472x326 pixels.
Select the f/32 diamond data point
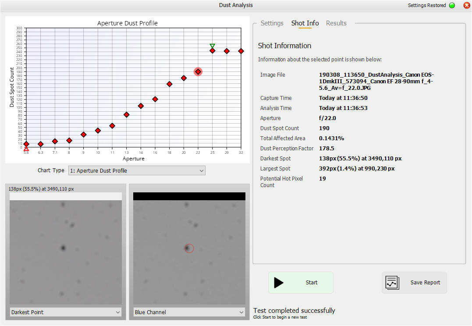241,51
